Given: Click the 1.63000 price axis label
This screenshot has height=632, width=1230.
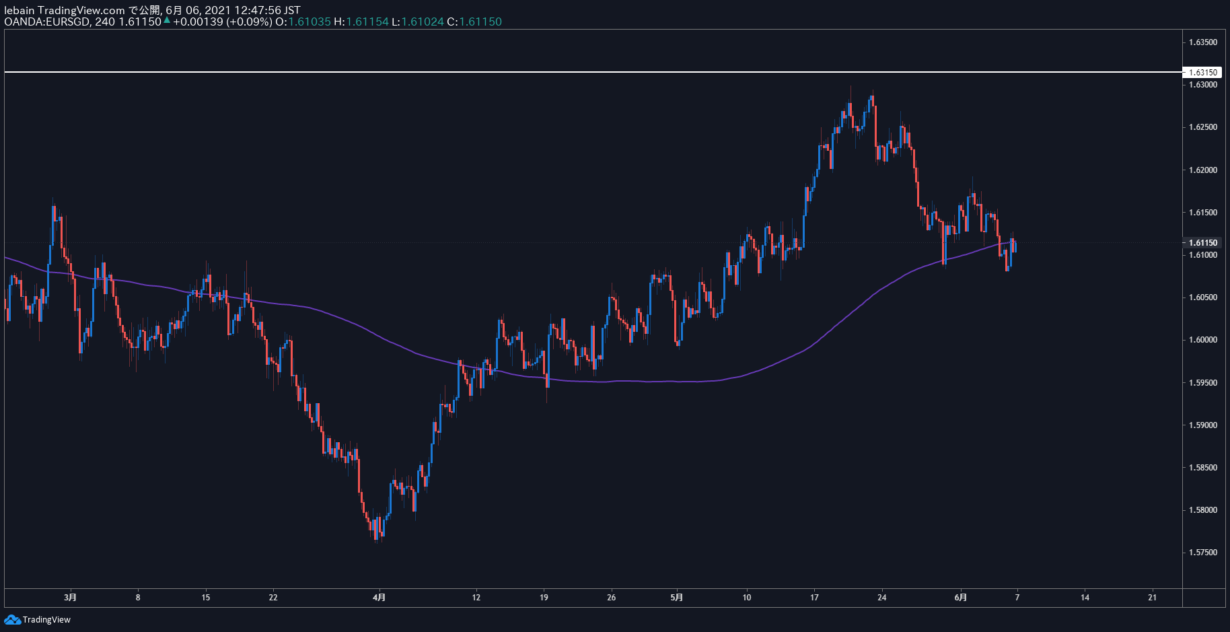Looking at the screenshot, I should click(1202, 85).
